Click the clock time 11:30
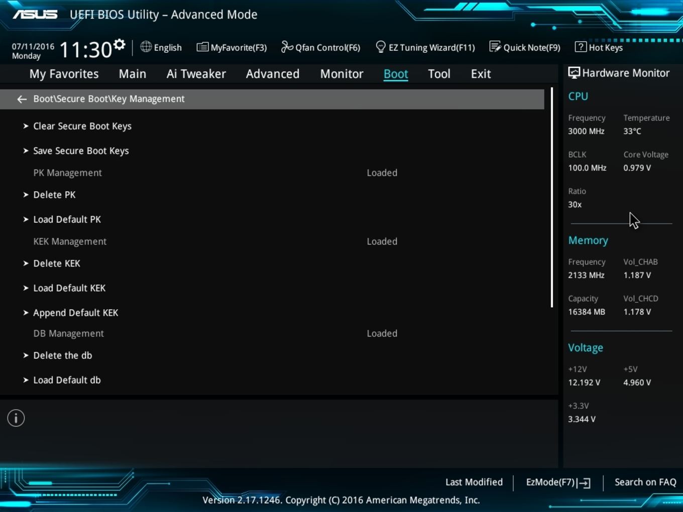The width and height of the screenshot is (683, 512). coord(85,50)
